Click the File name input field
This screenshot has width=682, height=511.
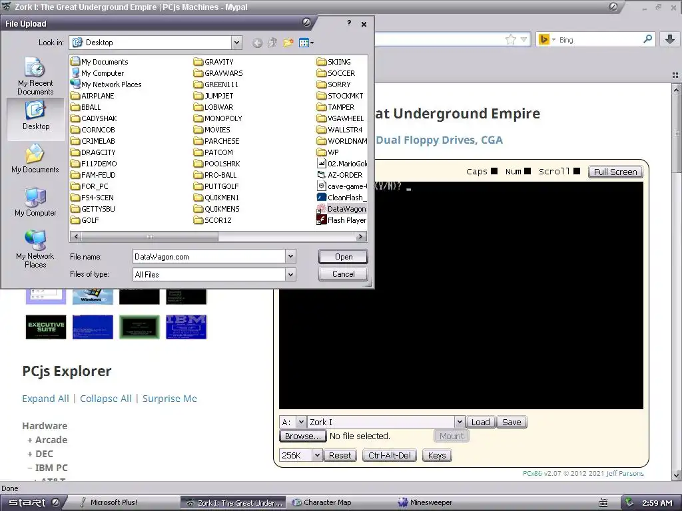coord(209,257)
